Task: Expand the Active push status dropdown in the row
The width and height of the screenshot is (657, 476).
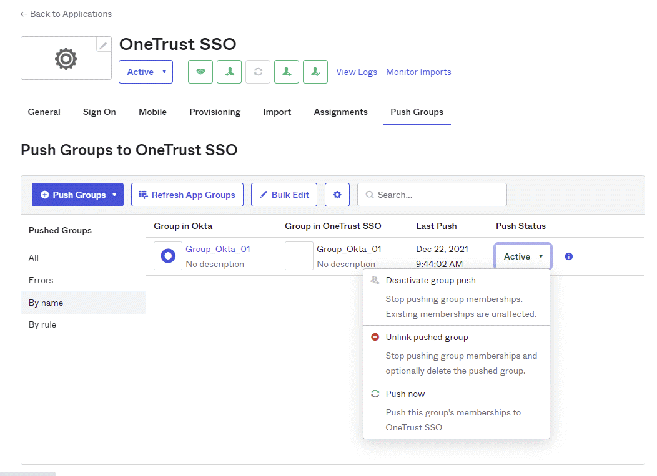Action: 523,256
